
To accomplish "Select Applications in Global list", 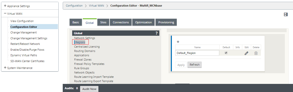I will (x=82, y=55).
